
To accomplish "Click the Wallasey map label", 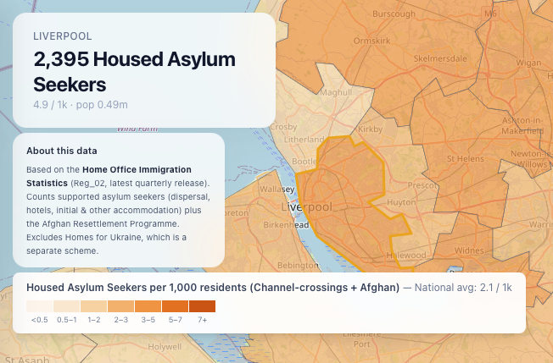I will 276,190.
